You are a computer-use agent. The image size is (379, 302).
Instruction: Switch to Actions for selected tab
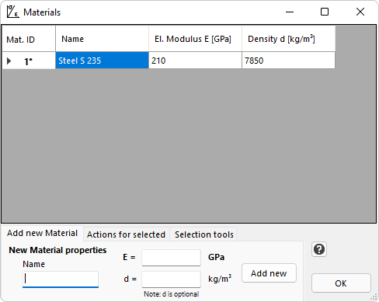[x=126, y=234]
